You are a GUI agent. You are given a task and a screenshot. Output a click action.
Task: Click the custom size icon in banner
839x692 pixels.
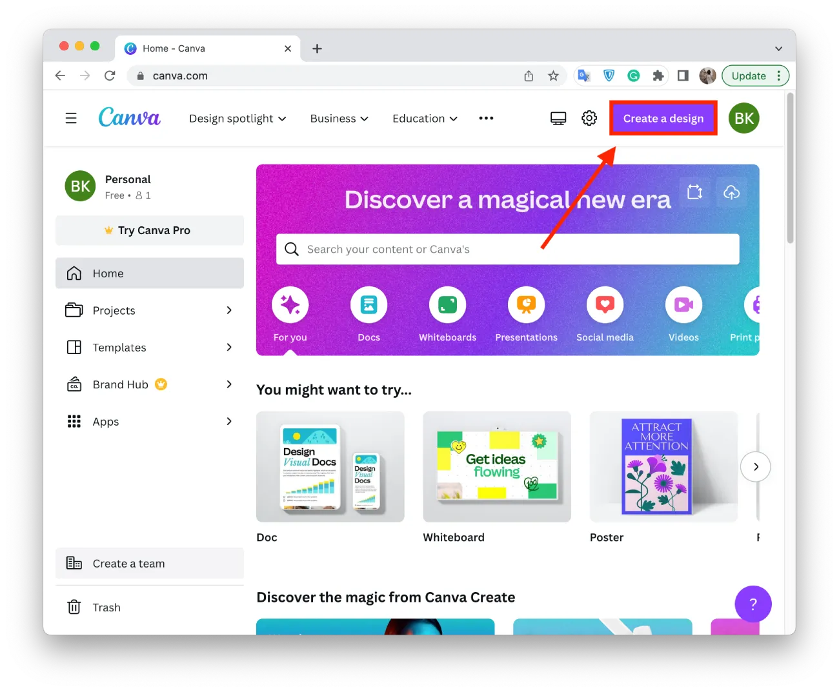[695, 192]
